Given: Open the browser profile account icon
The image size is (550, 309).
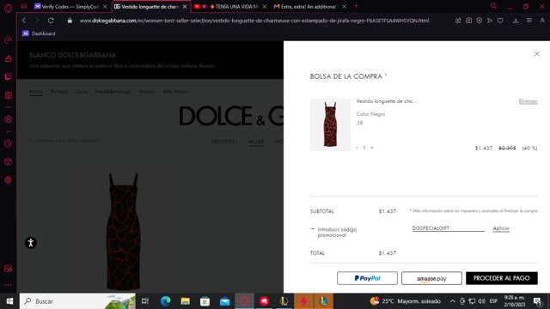Looking at the screenshot, I should coord(542,21).
